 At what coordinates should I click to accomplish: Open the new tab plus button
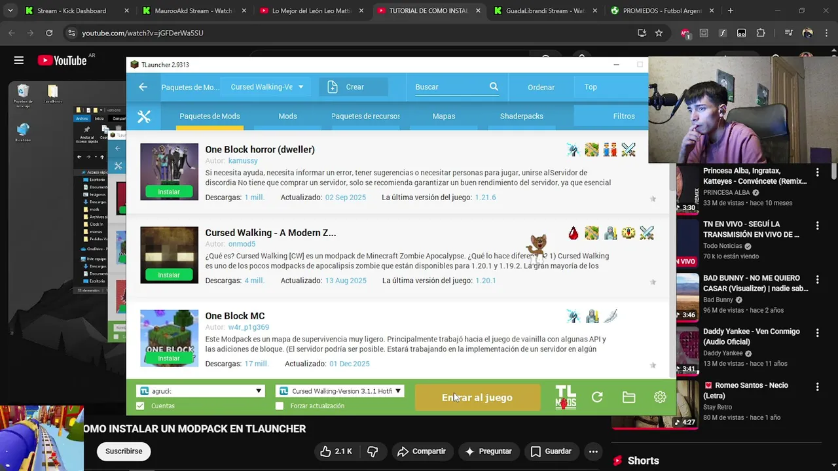730,10
